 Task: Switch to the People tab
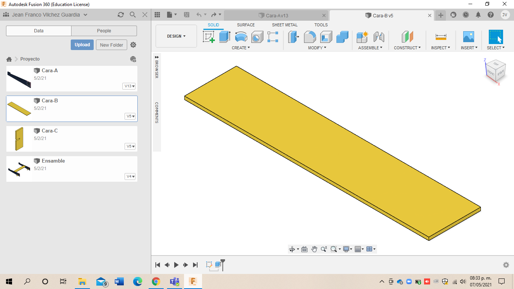pos(104,31)
